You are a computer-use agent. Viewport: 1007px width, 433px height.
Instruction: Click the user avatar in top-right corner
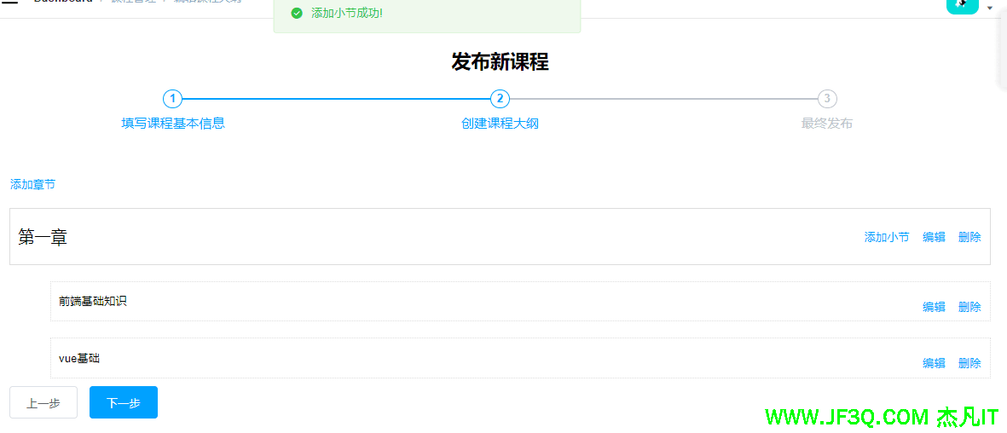[x=962, y=6]
